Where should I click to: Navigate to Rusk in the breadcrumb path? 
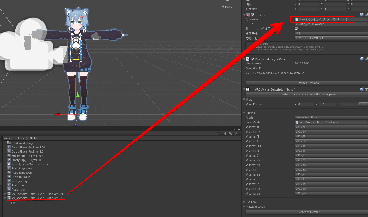(21, 138)
